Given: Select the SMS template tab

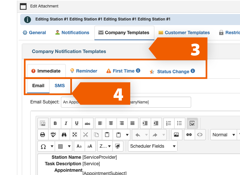Looking at the screenshot, I should [x=60, y=86].
